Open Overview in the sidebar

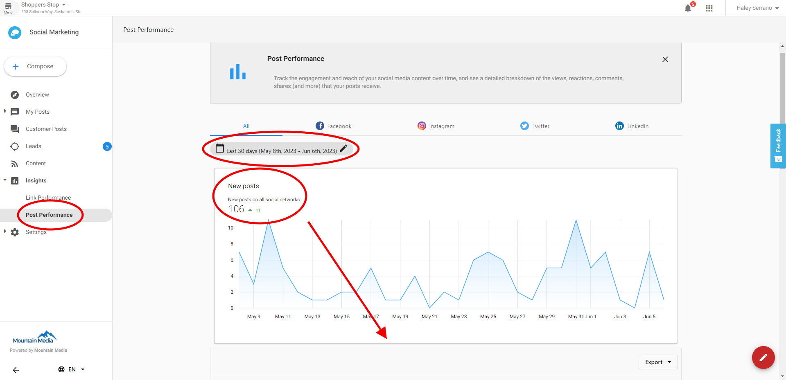tap(37, 95)
